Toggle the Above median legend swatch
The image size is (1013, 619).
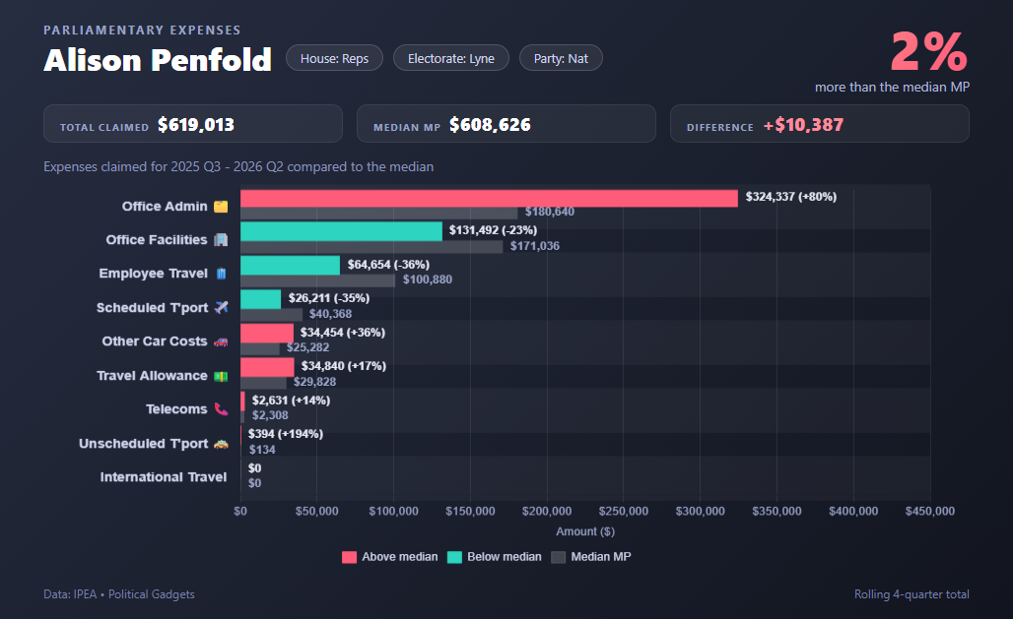point(349,557)
